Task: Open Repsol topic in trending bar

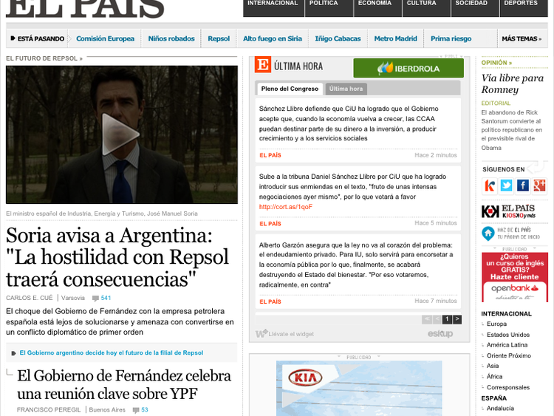Action: [219, 38]
